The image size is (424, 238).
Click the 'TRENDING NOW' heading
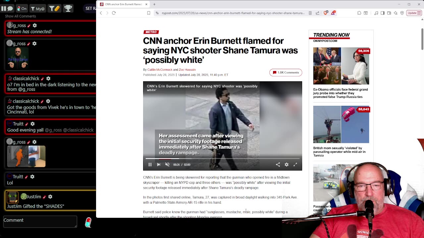tap(331, 35)
